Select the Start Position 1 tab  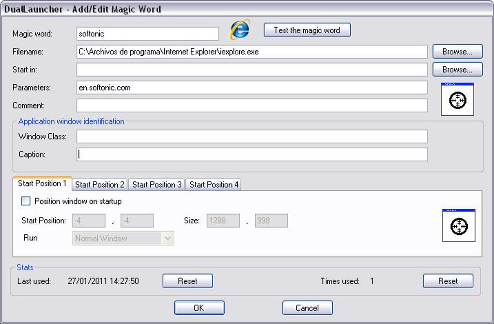[42, 184]
